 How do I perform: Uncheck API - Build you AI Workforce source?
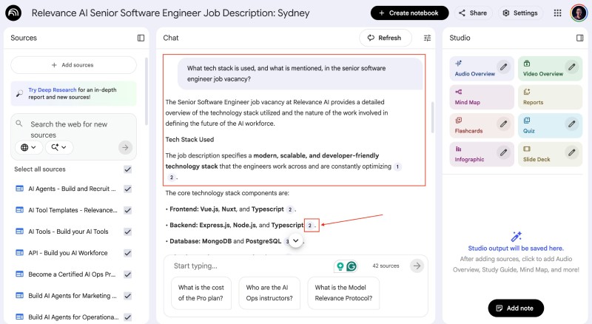pyautogui.click(x=128, y=253)
